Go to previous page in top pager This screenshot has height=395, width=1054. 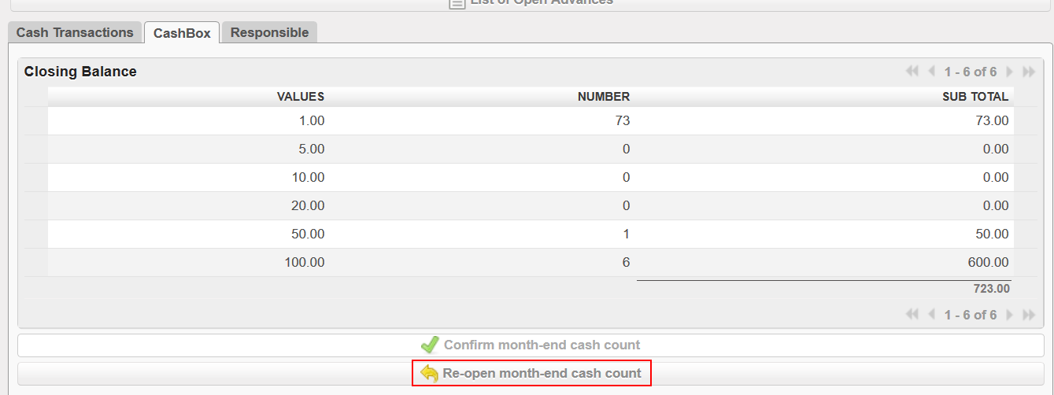click(931, 72)
